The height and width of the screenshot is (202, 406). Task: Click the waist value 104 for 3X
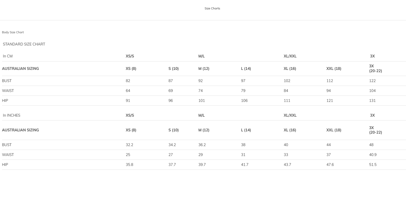[372, 91]
